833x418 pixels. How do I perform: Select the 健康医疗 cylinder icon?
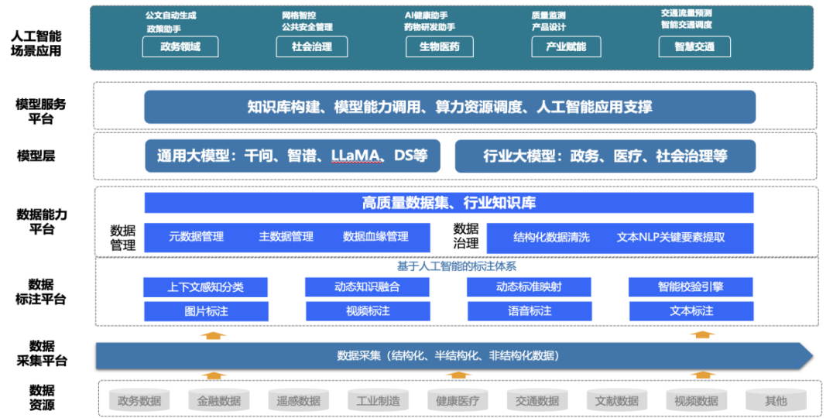point(458,400)
